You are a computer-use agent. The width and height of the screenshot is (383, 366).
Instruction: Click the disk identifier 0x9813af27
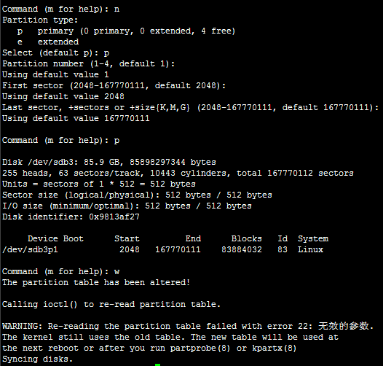pos(114,217)
